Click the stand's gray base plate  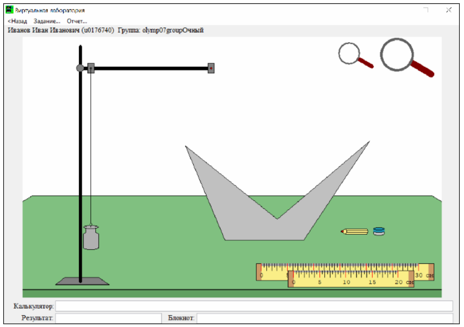tap(82, 281)
